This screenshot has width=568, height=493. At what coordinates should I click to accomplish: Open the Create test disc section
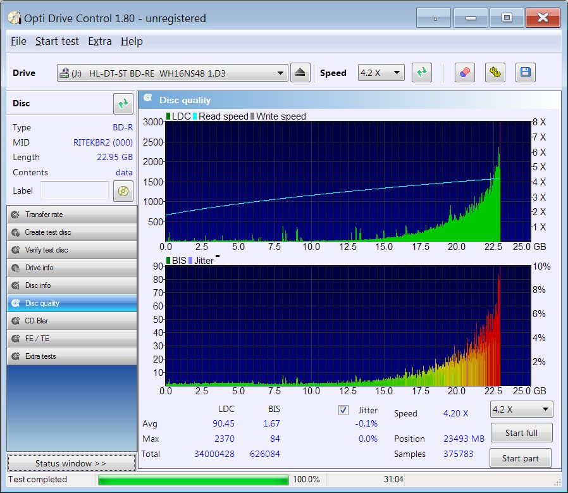click(x=71, y=232)
